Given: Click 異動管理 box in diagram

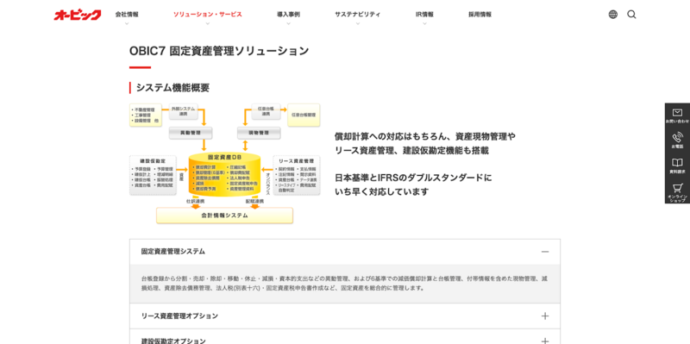Looking at the screenshot, I should point(191,133).
